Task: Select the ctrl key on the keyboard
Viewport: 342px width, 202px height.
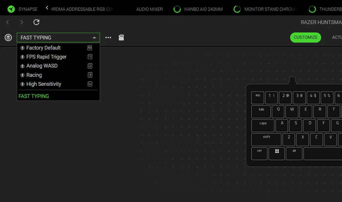Action: (x=259, y=154)
